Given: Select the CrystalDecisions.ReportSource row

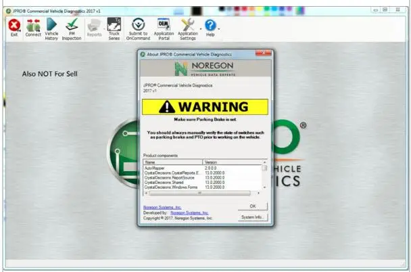Looking at the screenshot, I should [202, 178].
